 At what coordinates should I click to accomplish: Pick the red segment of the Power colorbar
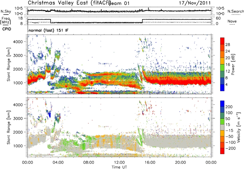(x=222, y=41)
